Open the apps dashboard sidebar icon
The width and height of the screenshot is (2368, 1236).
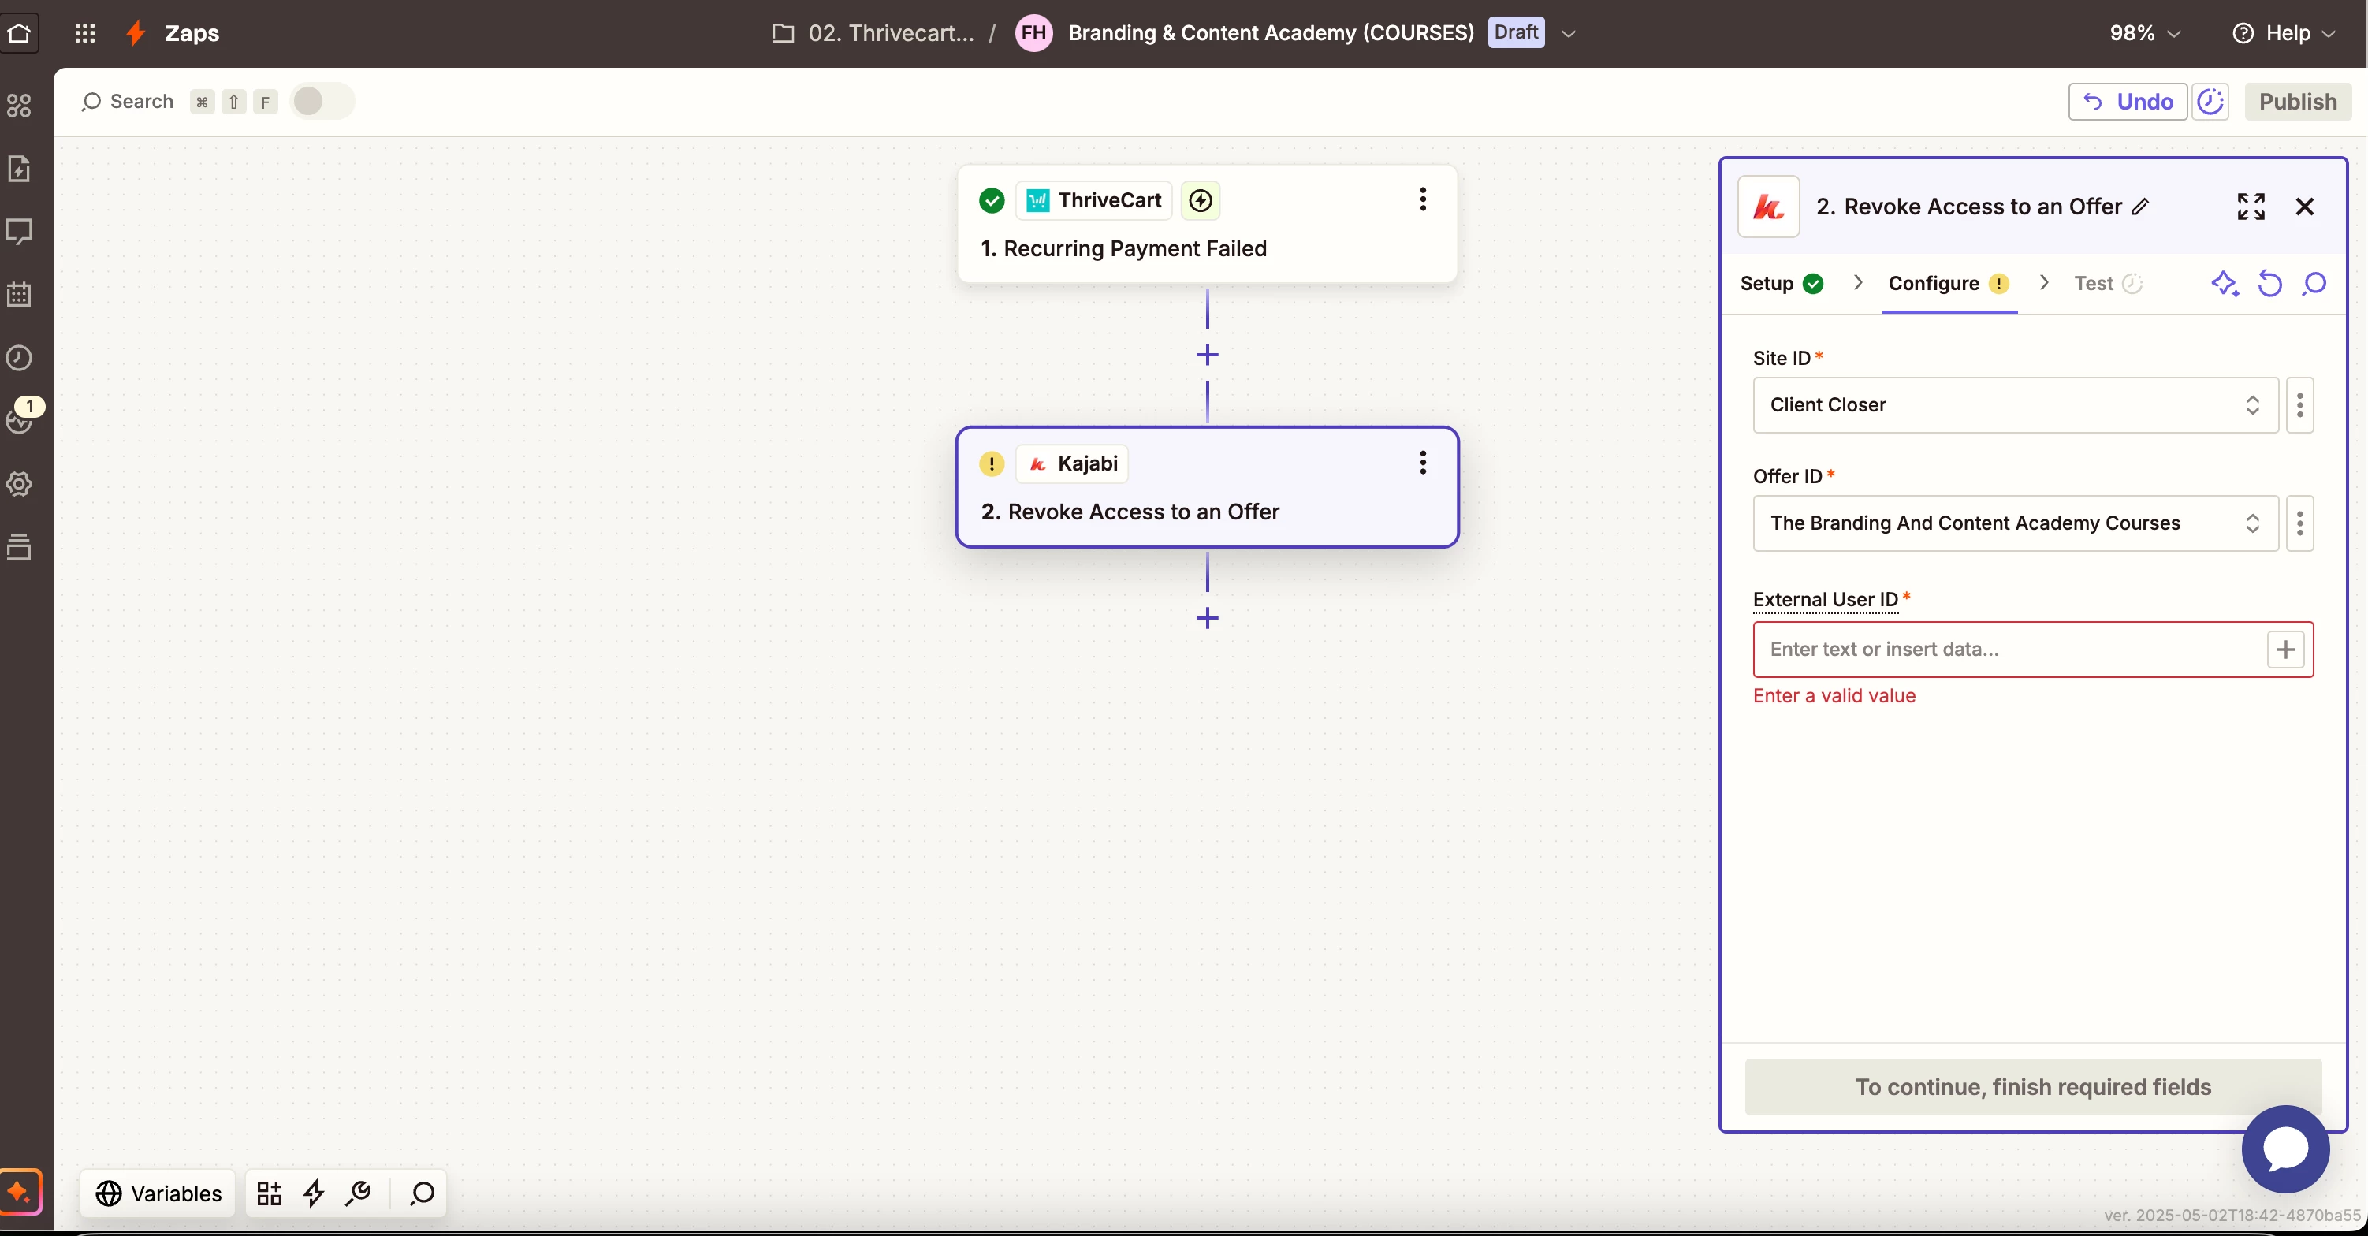(19, 106)
